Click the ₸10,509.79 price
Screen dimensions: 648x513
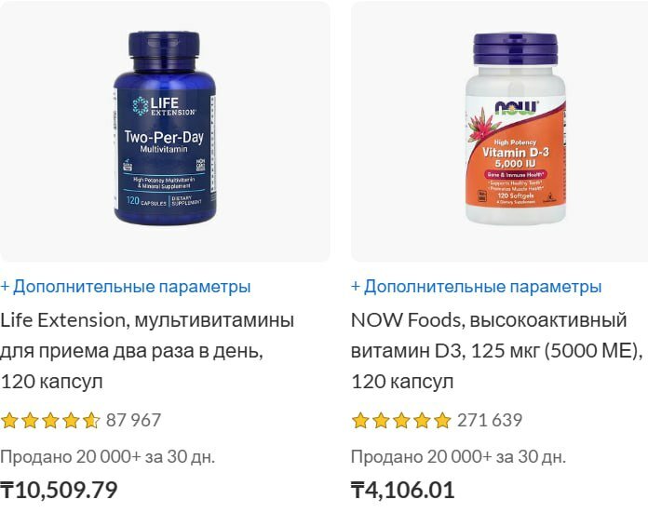[59, 491]
